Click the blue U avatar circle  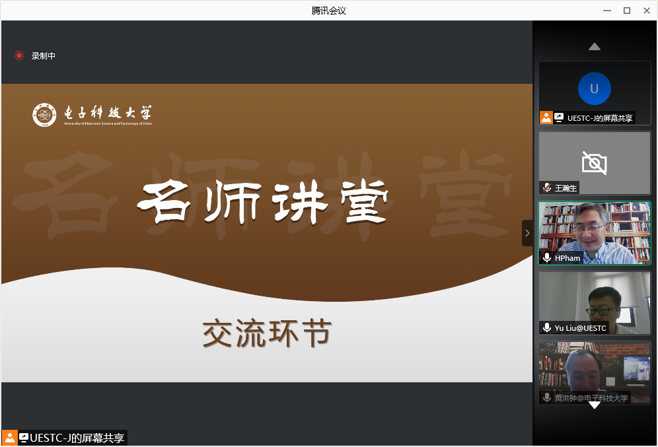[594, 88]
